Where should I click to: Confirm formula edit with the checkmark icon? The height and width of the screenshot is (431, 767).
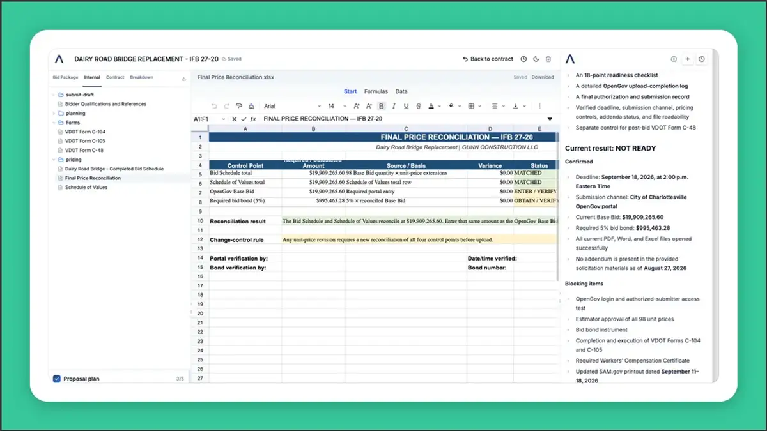244,119
